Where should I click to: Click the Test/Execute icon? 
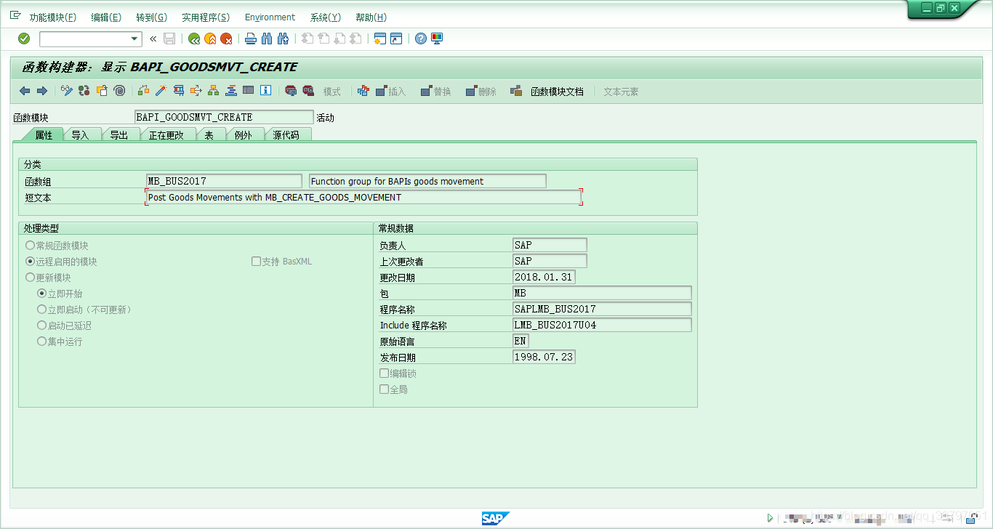178,91
